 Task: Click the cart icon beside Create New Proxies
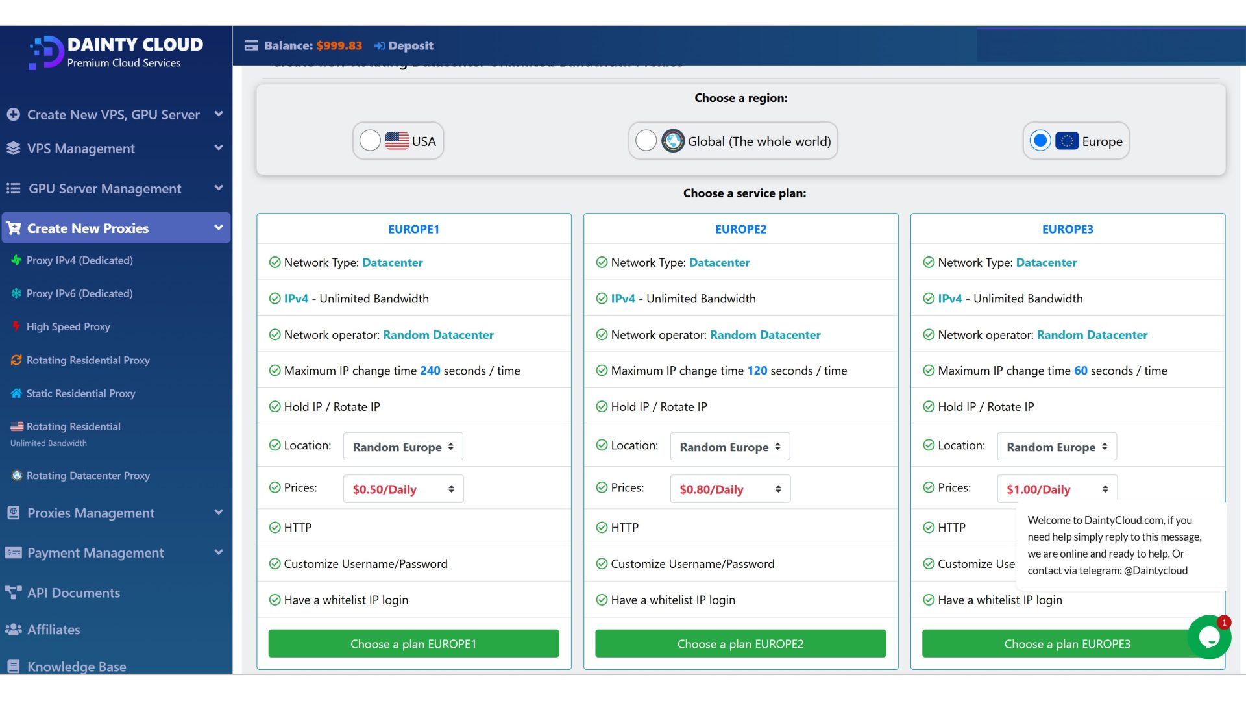pyautogui.click(x=13, y=228)
